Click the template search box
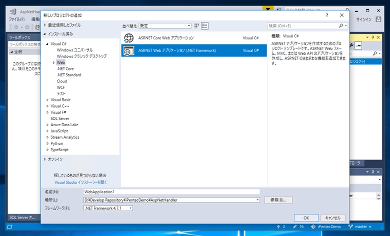390x236 pixels. (302, 26)
